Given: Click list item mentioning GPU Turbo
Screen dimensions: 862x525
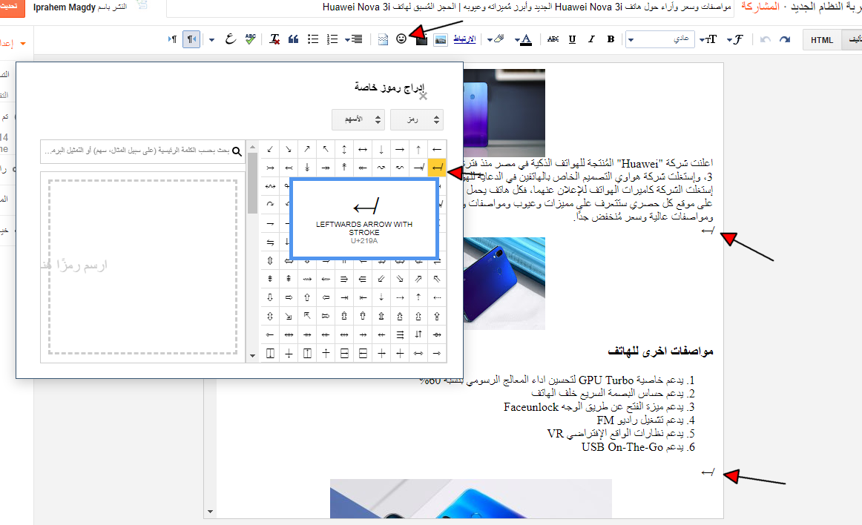Looking at the screenshot, I should (x=557, y=380).
